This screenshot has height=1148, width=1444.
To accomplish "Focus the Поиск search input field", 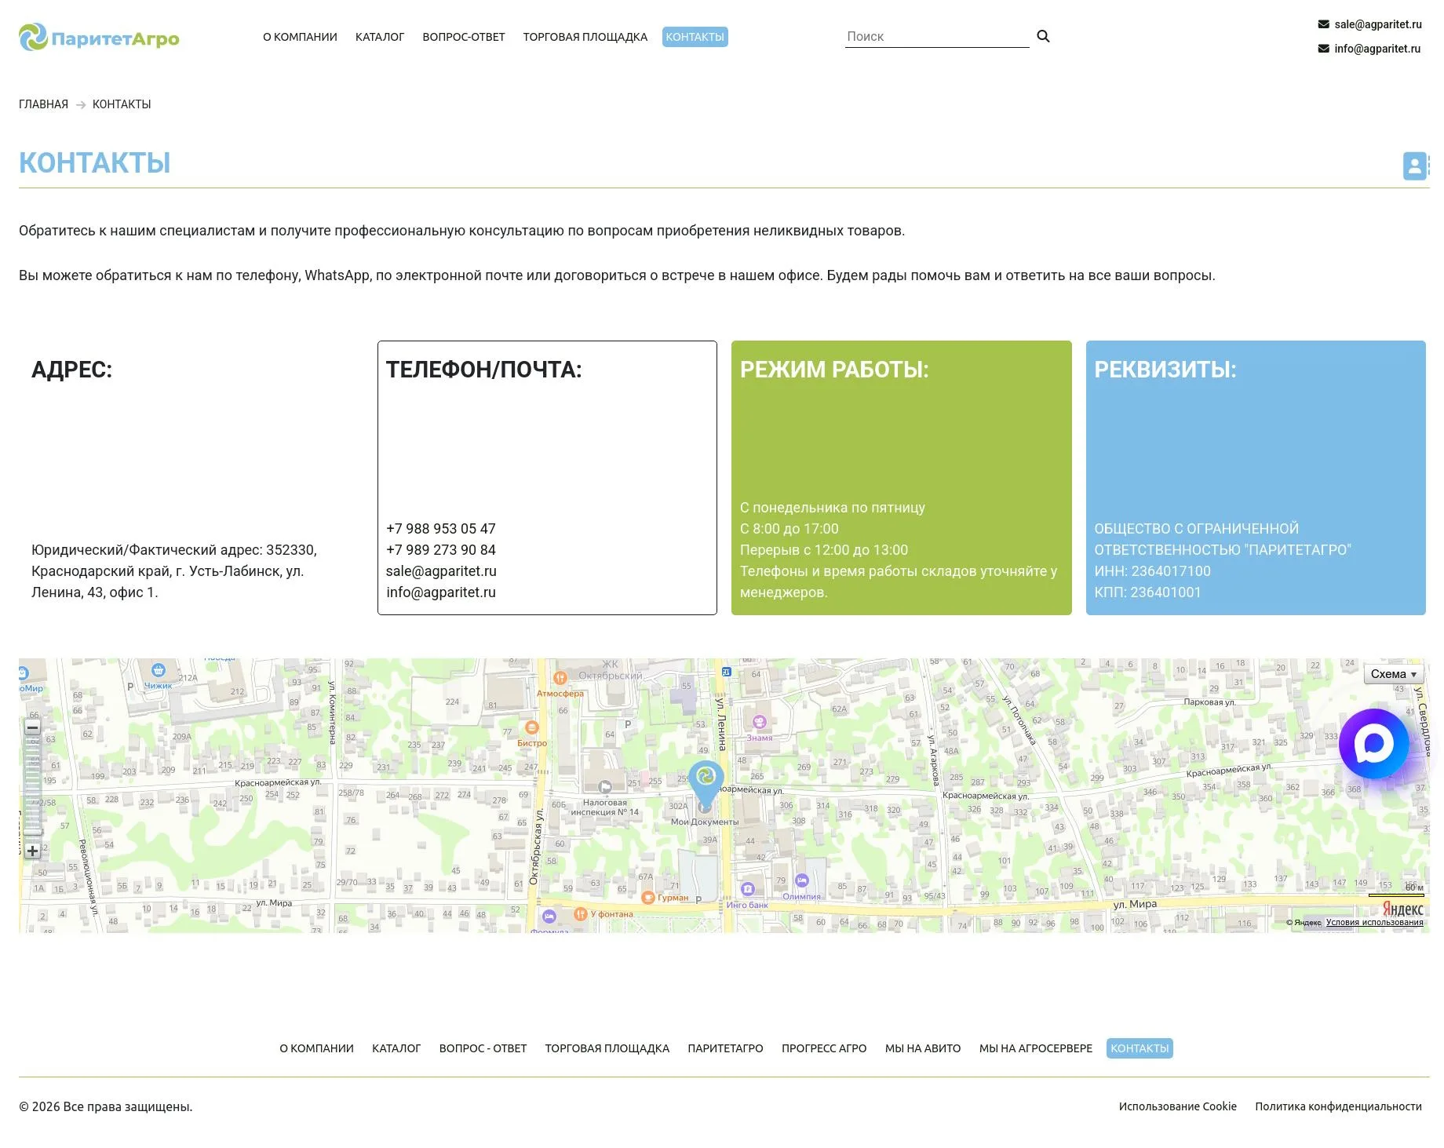I will pos(937,36).
